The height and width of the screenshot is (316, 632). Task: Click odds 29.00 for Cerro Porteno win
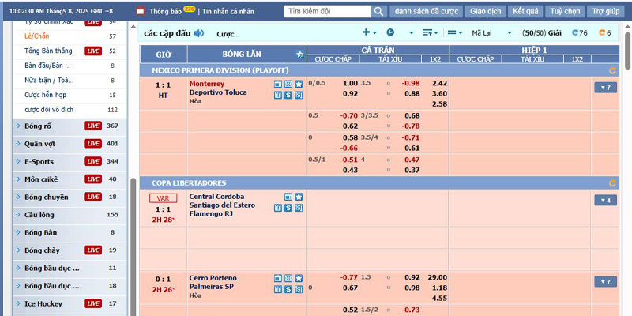pyautogui.click(x=438, y=278)
